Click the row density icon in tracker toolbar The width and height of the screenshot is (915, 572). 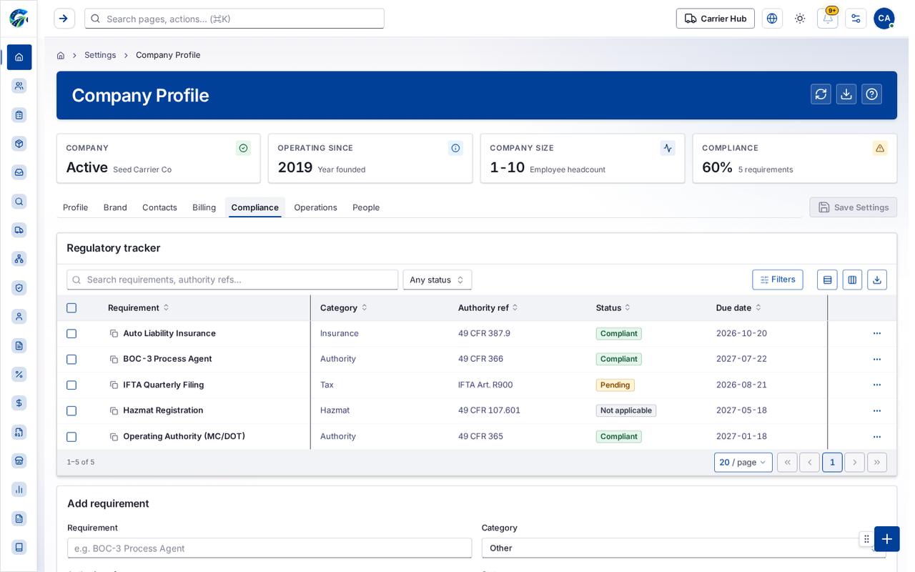pos(827,280)
